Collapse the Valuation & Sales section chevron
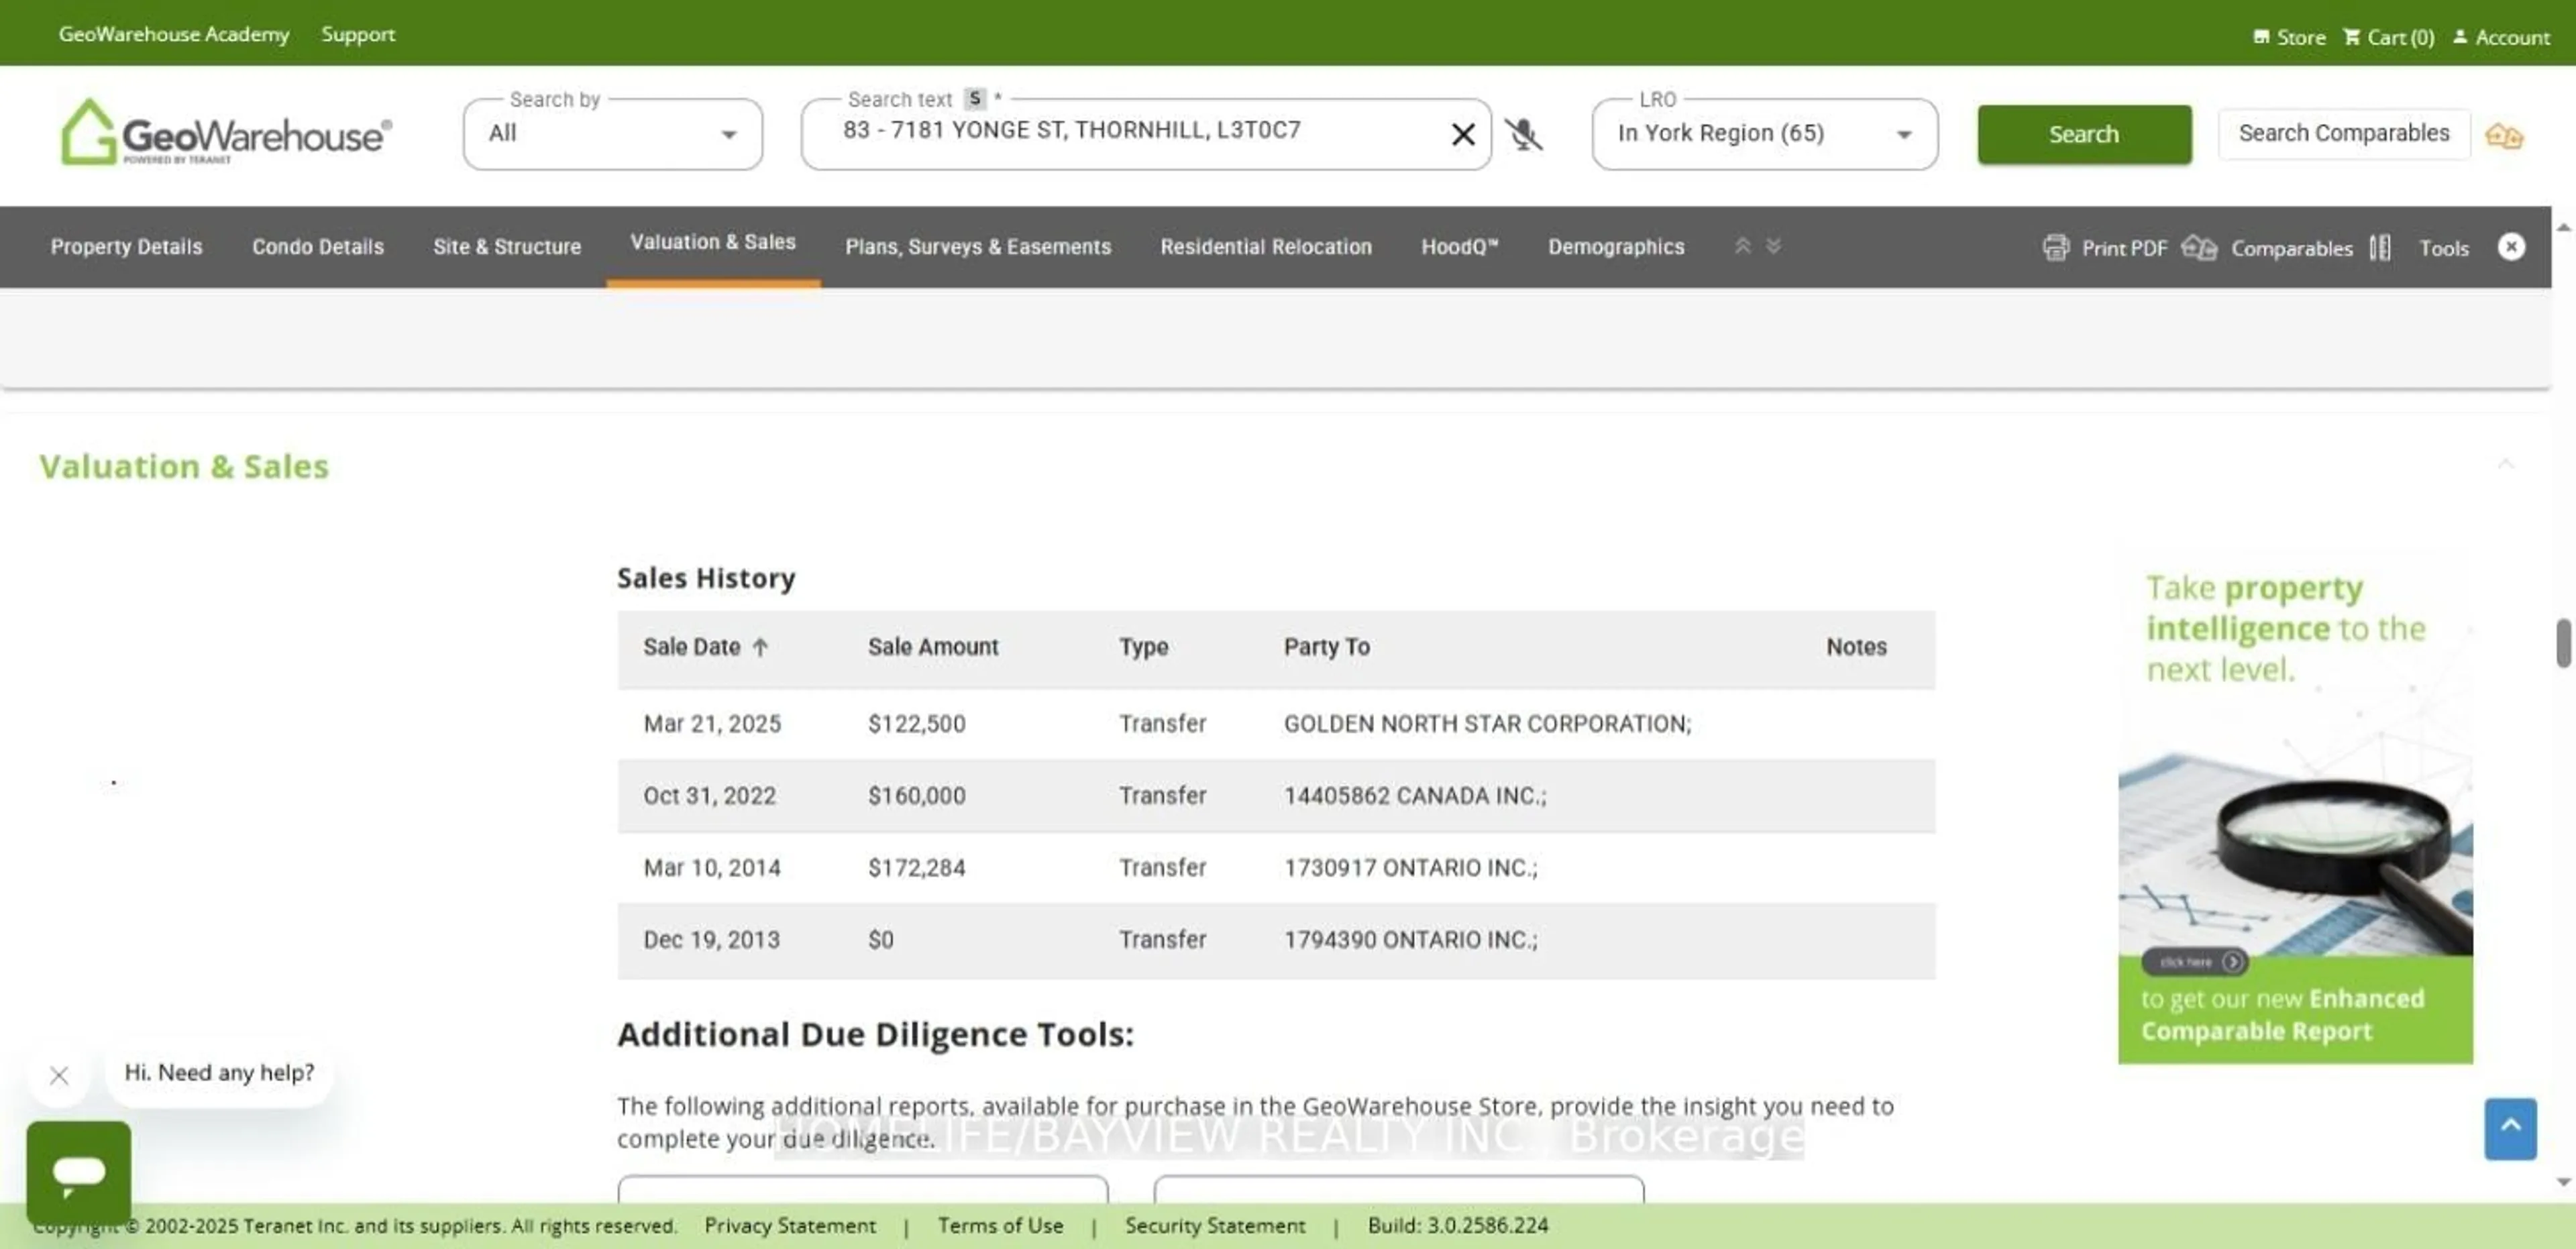The width and height of the screenshot is (2576, 1249). coord(2505,463)
